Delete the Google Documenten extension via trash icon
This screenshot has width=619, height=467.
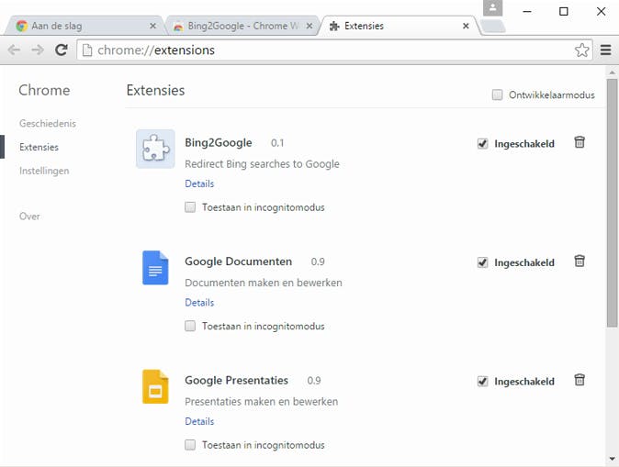(x=580, y=261)
